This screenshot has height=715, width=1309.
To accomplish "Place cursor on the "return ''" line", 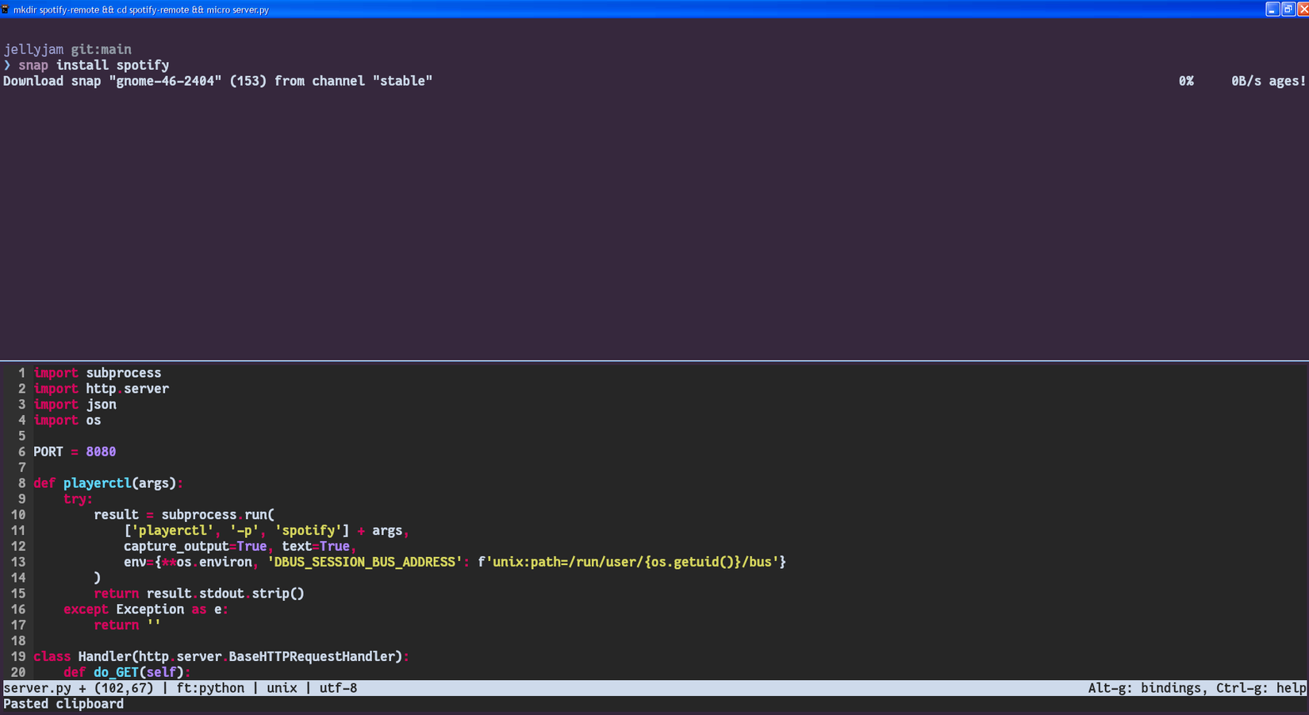I will tap(127, 625).
